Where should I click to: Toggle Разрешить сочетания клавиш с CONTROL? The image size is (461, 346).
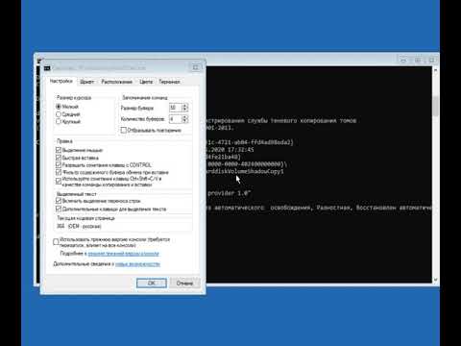coord(59,164)
